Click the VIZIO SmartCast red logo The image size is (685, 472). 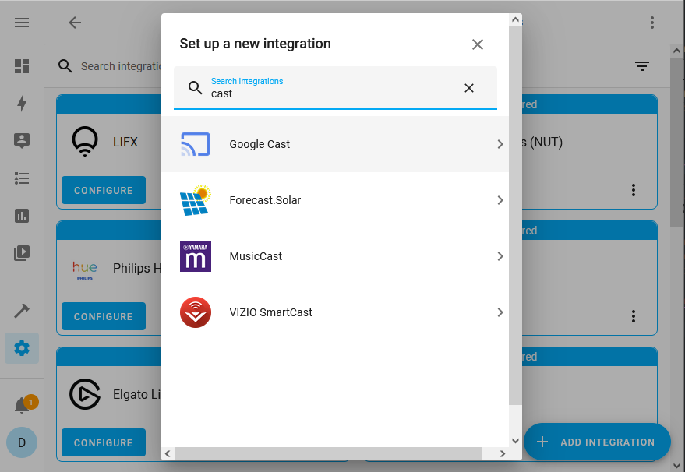tap(196, 312)
